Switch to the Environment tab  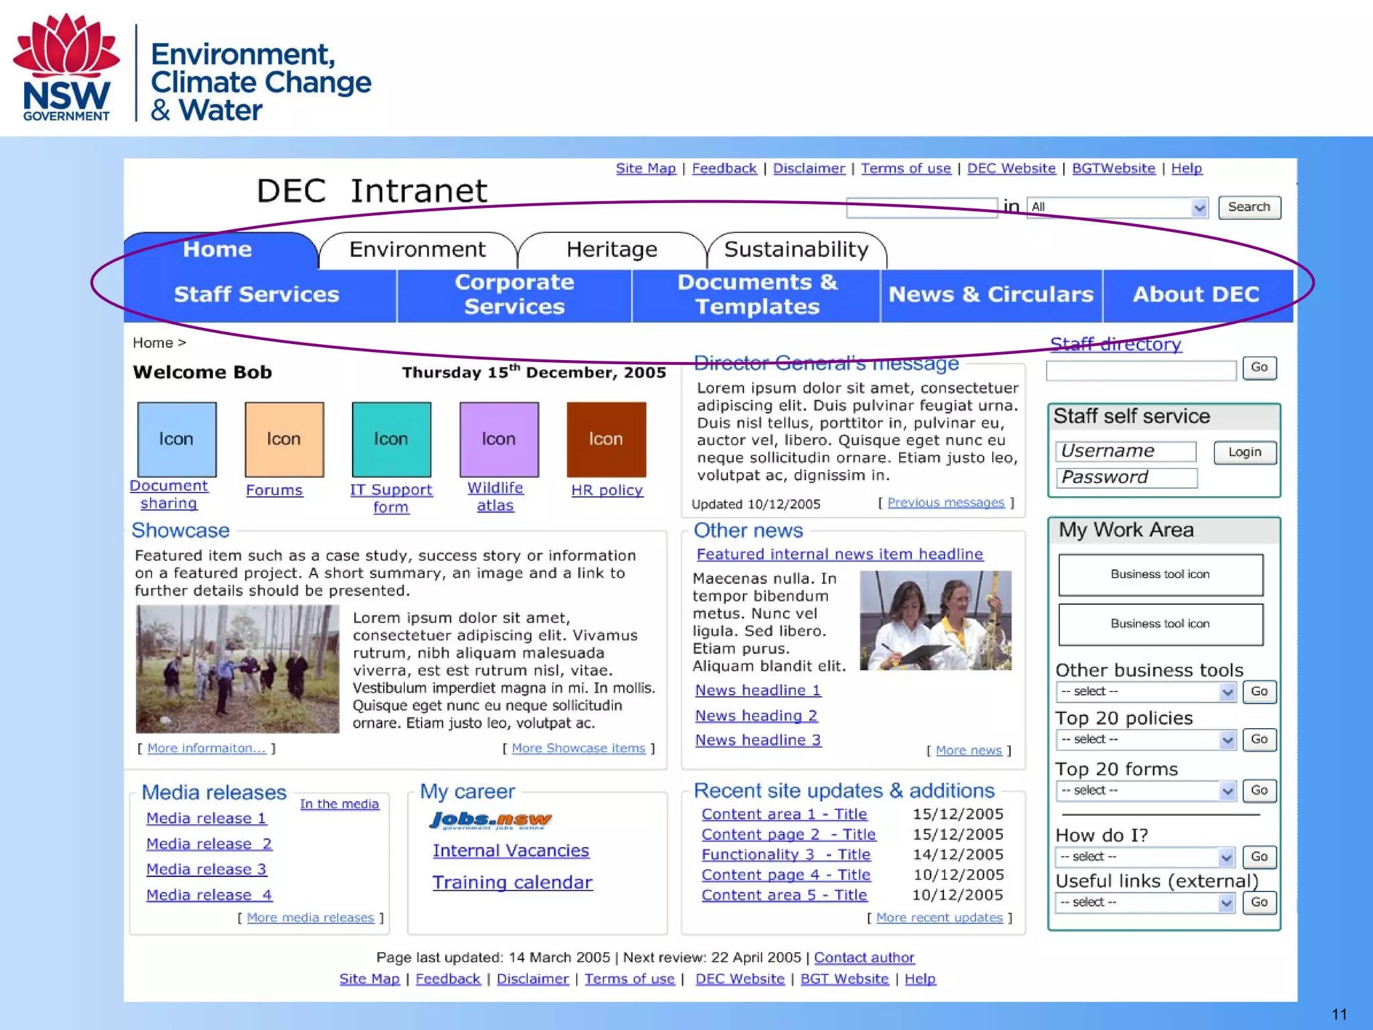[417, 250]
